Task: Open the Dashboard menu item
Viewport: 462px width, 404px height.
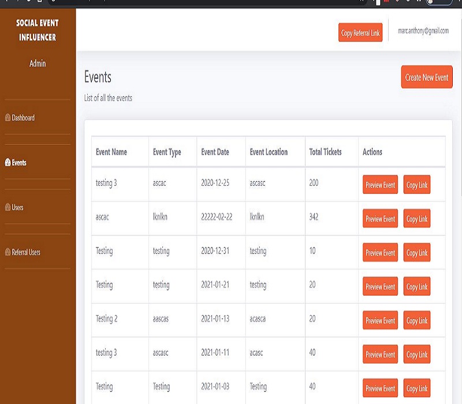Action: 23,118
